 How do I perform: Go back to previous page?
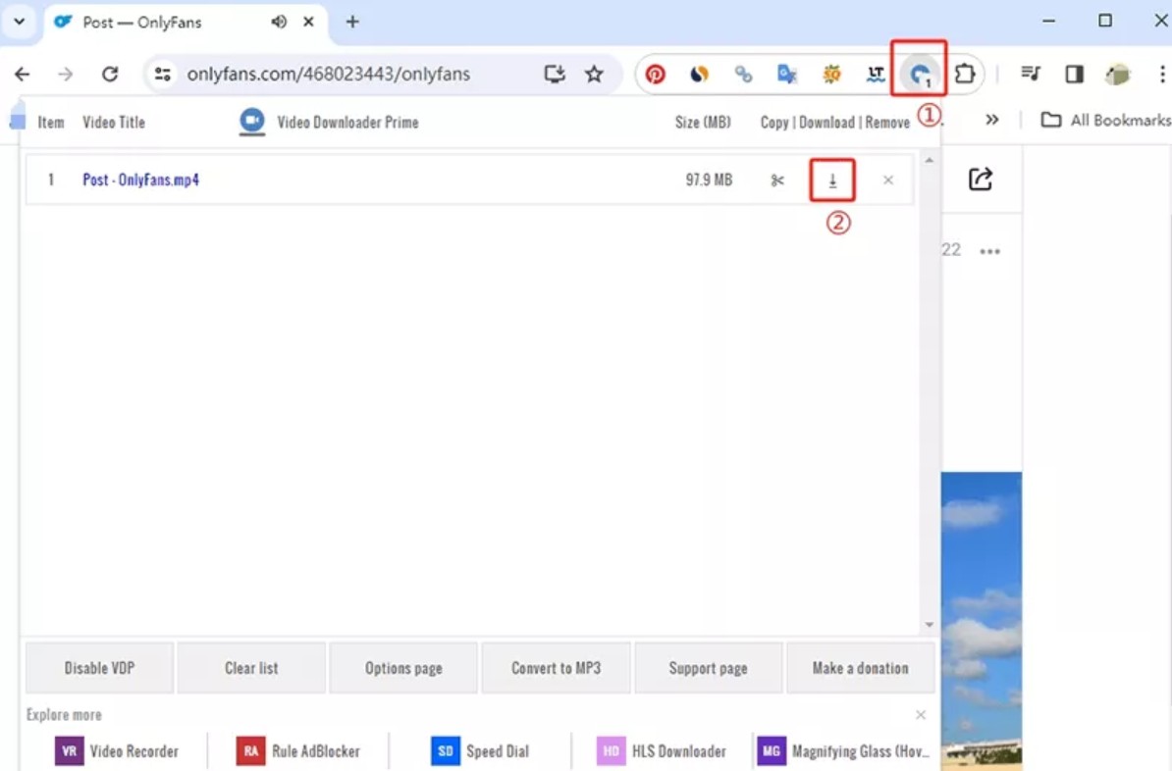click(23, 74)
